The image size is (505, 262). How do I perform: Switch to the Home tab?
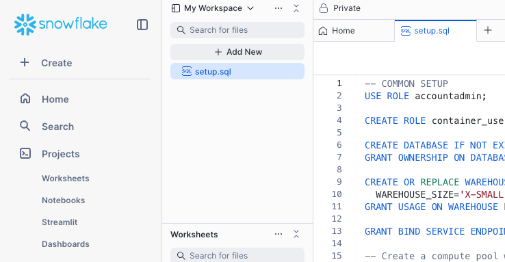coord(354,31)
